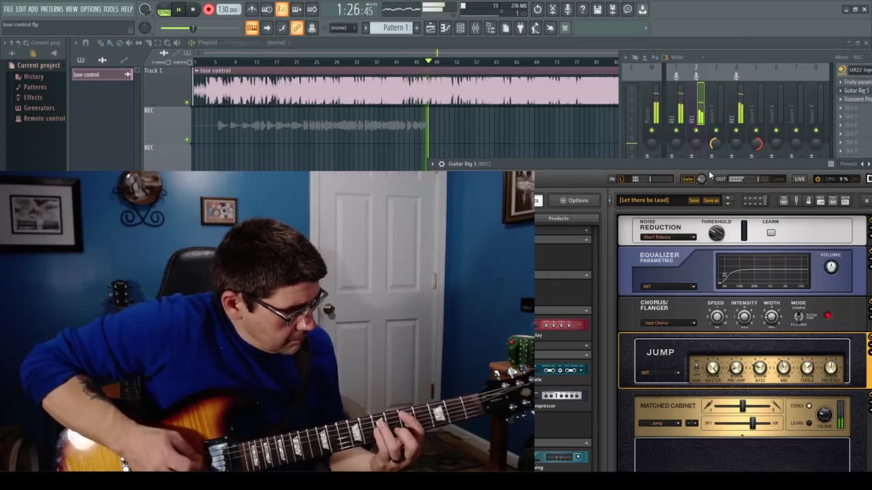Toggle the Gate button in Guitar Rig
872x490 pixels.
click(687, 179)
